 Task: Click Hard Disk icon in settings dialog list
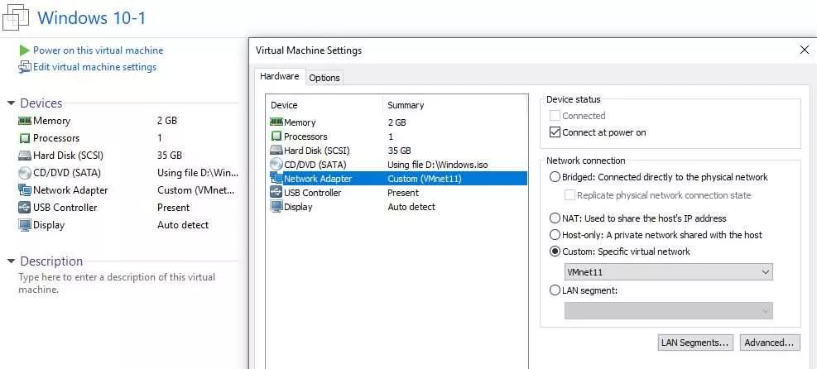pos(276,151)
